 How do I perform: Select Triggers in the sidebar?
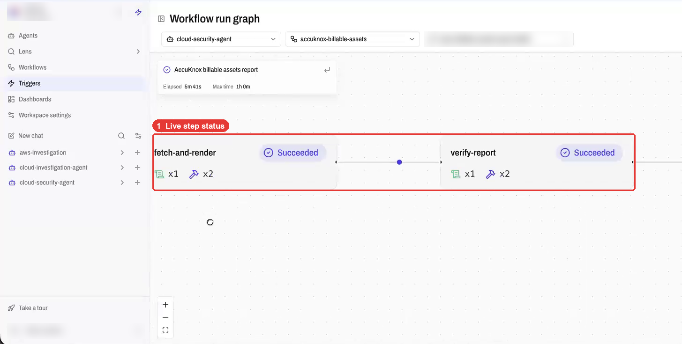coord(75,83)
